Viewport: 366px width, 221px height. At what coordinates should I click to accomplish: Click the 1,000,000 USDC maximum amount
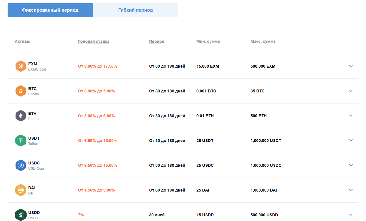click(266, 165)
